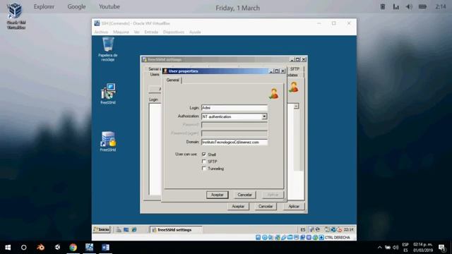Switch to VirtualBox in the host taskbar

coord(90,248)
